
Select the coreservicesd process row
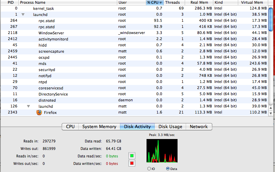pos(134,88)
